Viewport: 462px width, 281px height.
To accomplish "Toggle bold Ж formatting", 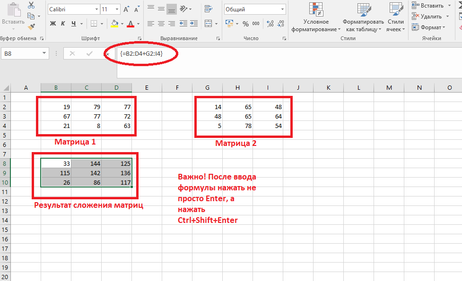I will coord(53,24).
